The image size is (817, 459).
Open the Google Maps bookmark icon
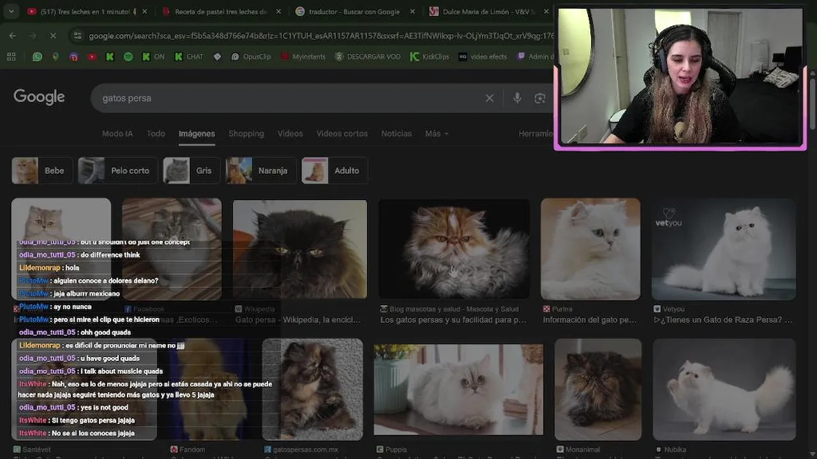point(56,57)
